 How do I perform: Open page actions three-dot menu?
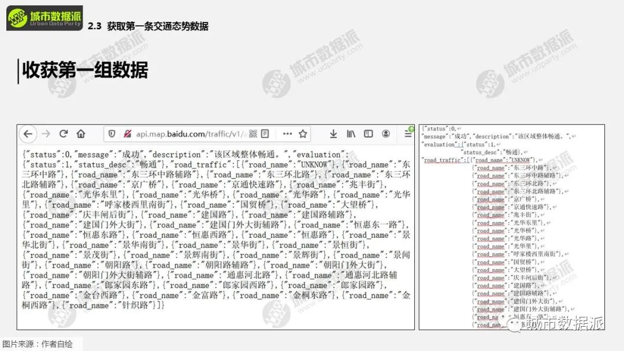click(x=287, y=134)
